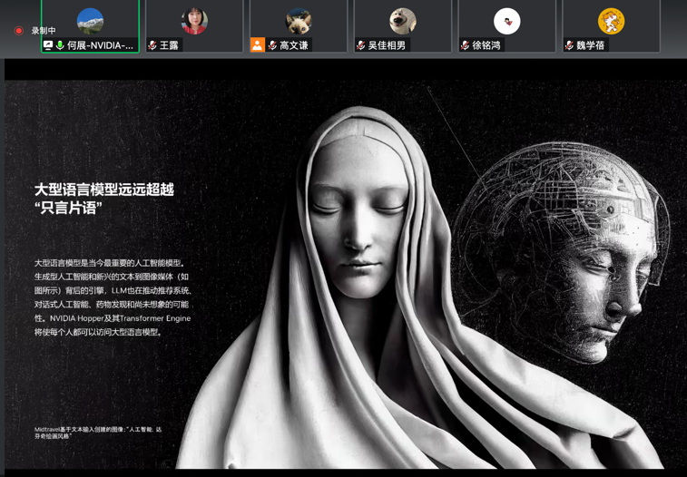This screenshot has height=477, width=687.
Task: Click 魏学蓓's muted microphone icon
Action: (570, 45)
